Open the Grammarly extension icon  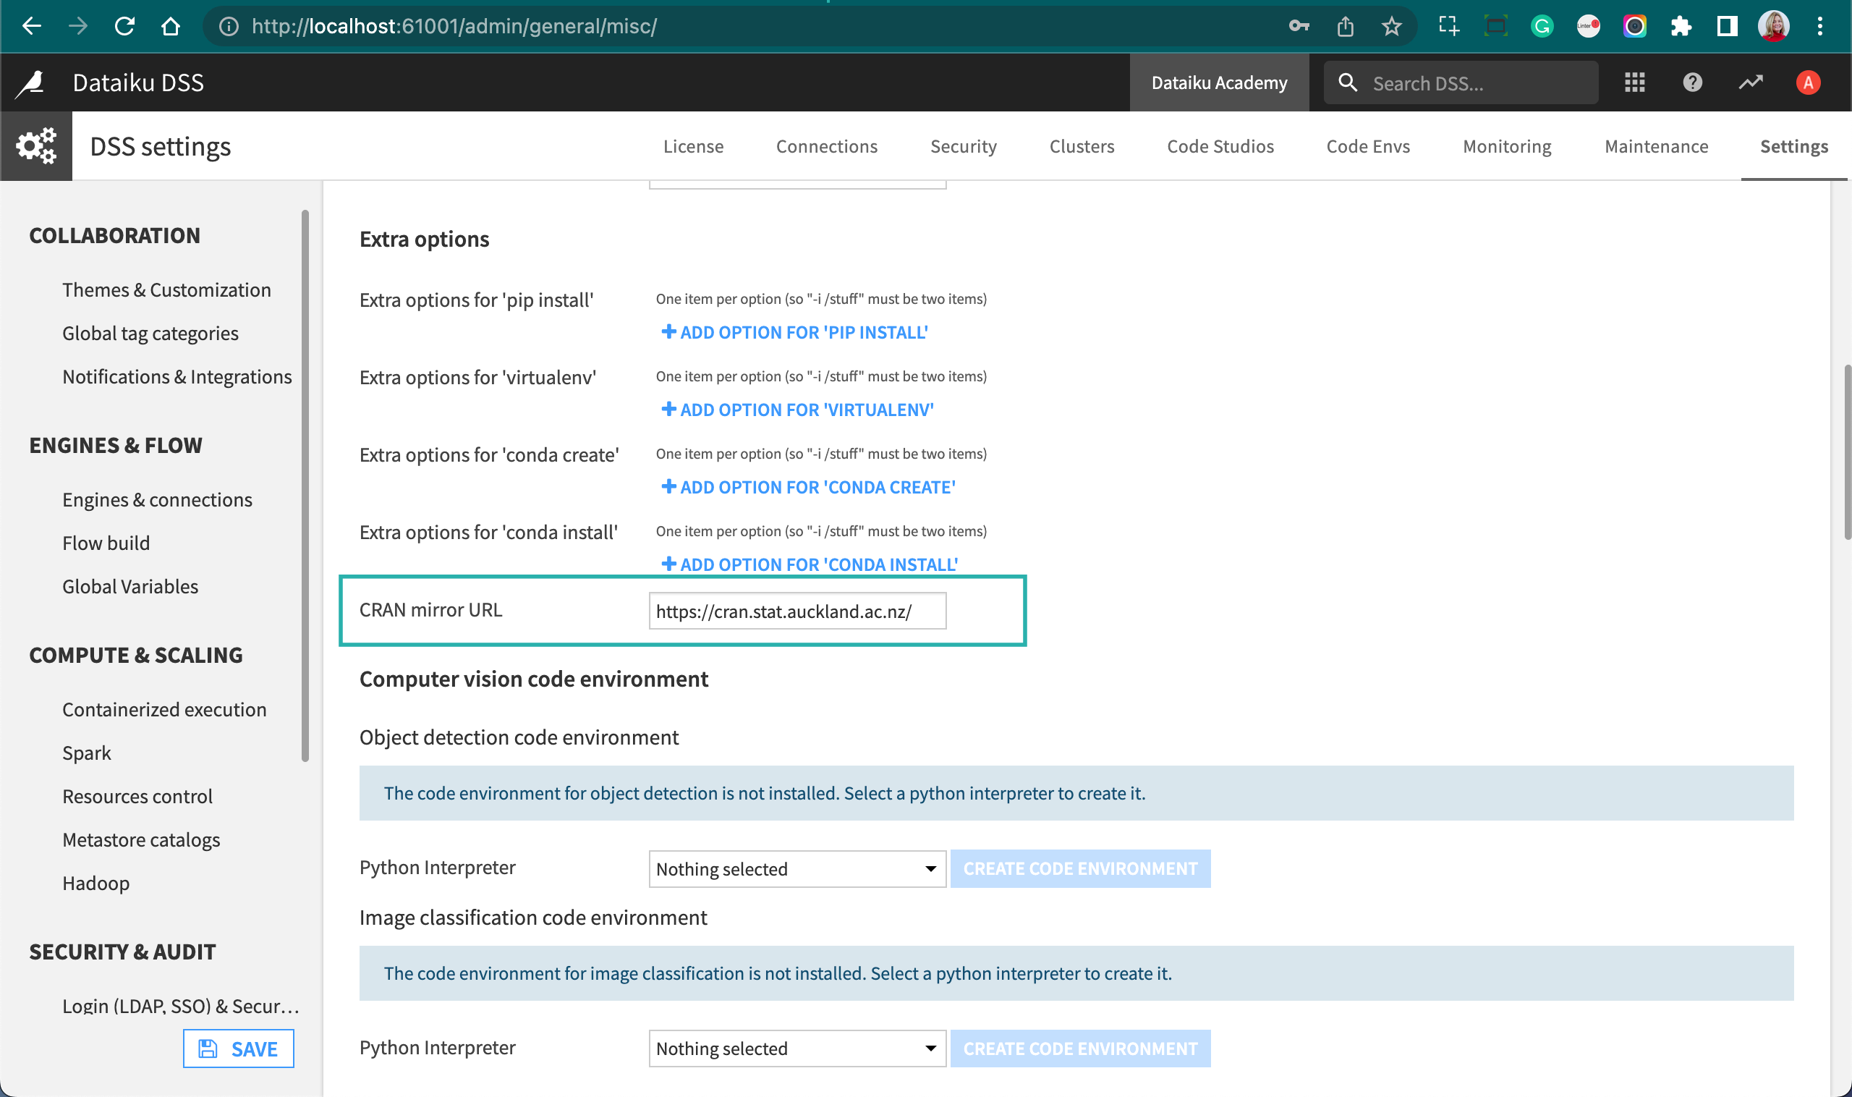coord(1542,26)
